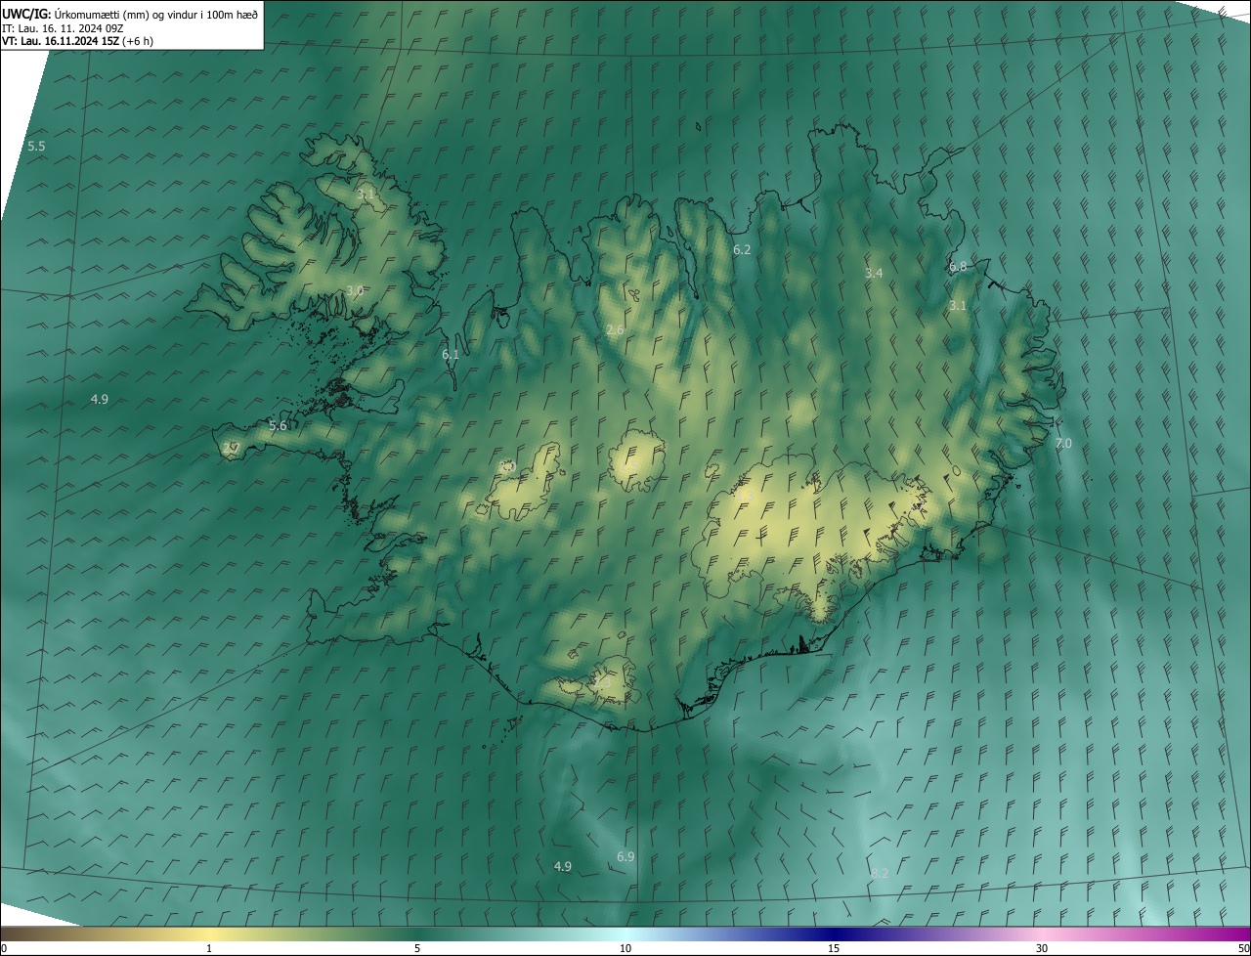Click the 3.4 precipitation value label
Viewport: 1251px width, 956px height.
874,274
